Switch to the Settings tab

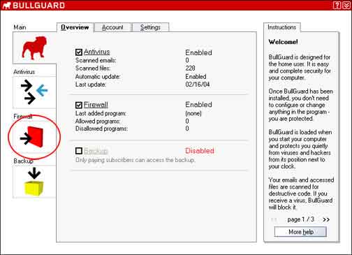(150, 27)
